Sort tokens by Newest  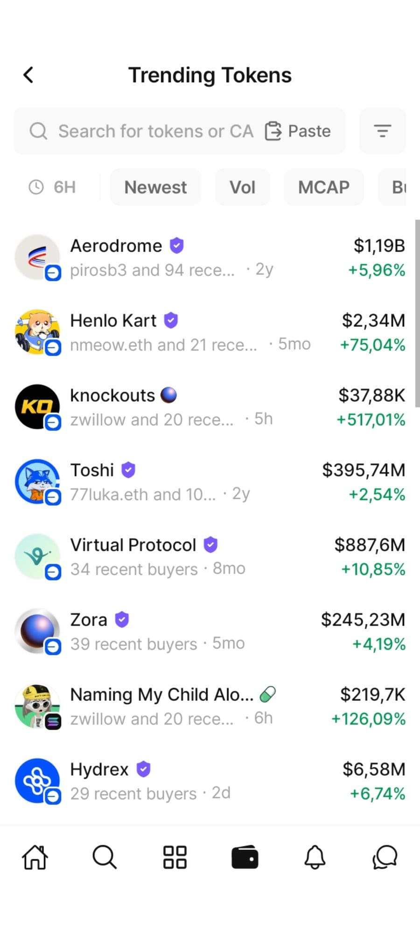(x=155, y=187)
